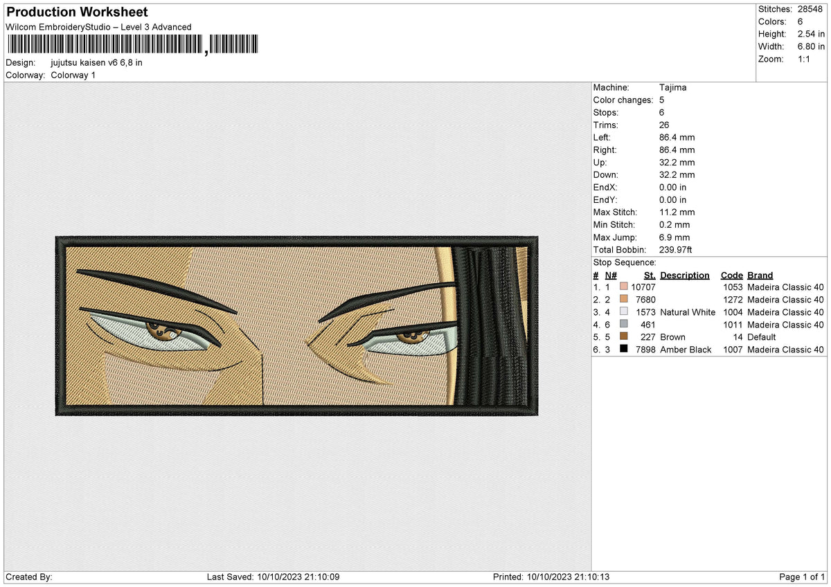This screenshot has width=831, height=587.
Task: Click the 'Default' brand entry for Brown
Action: [x=762, y=337]
